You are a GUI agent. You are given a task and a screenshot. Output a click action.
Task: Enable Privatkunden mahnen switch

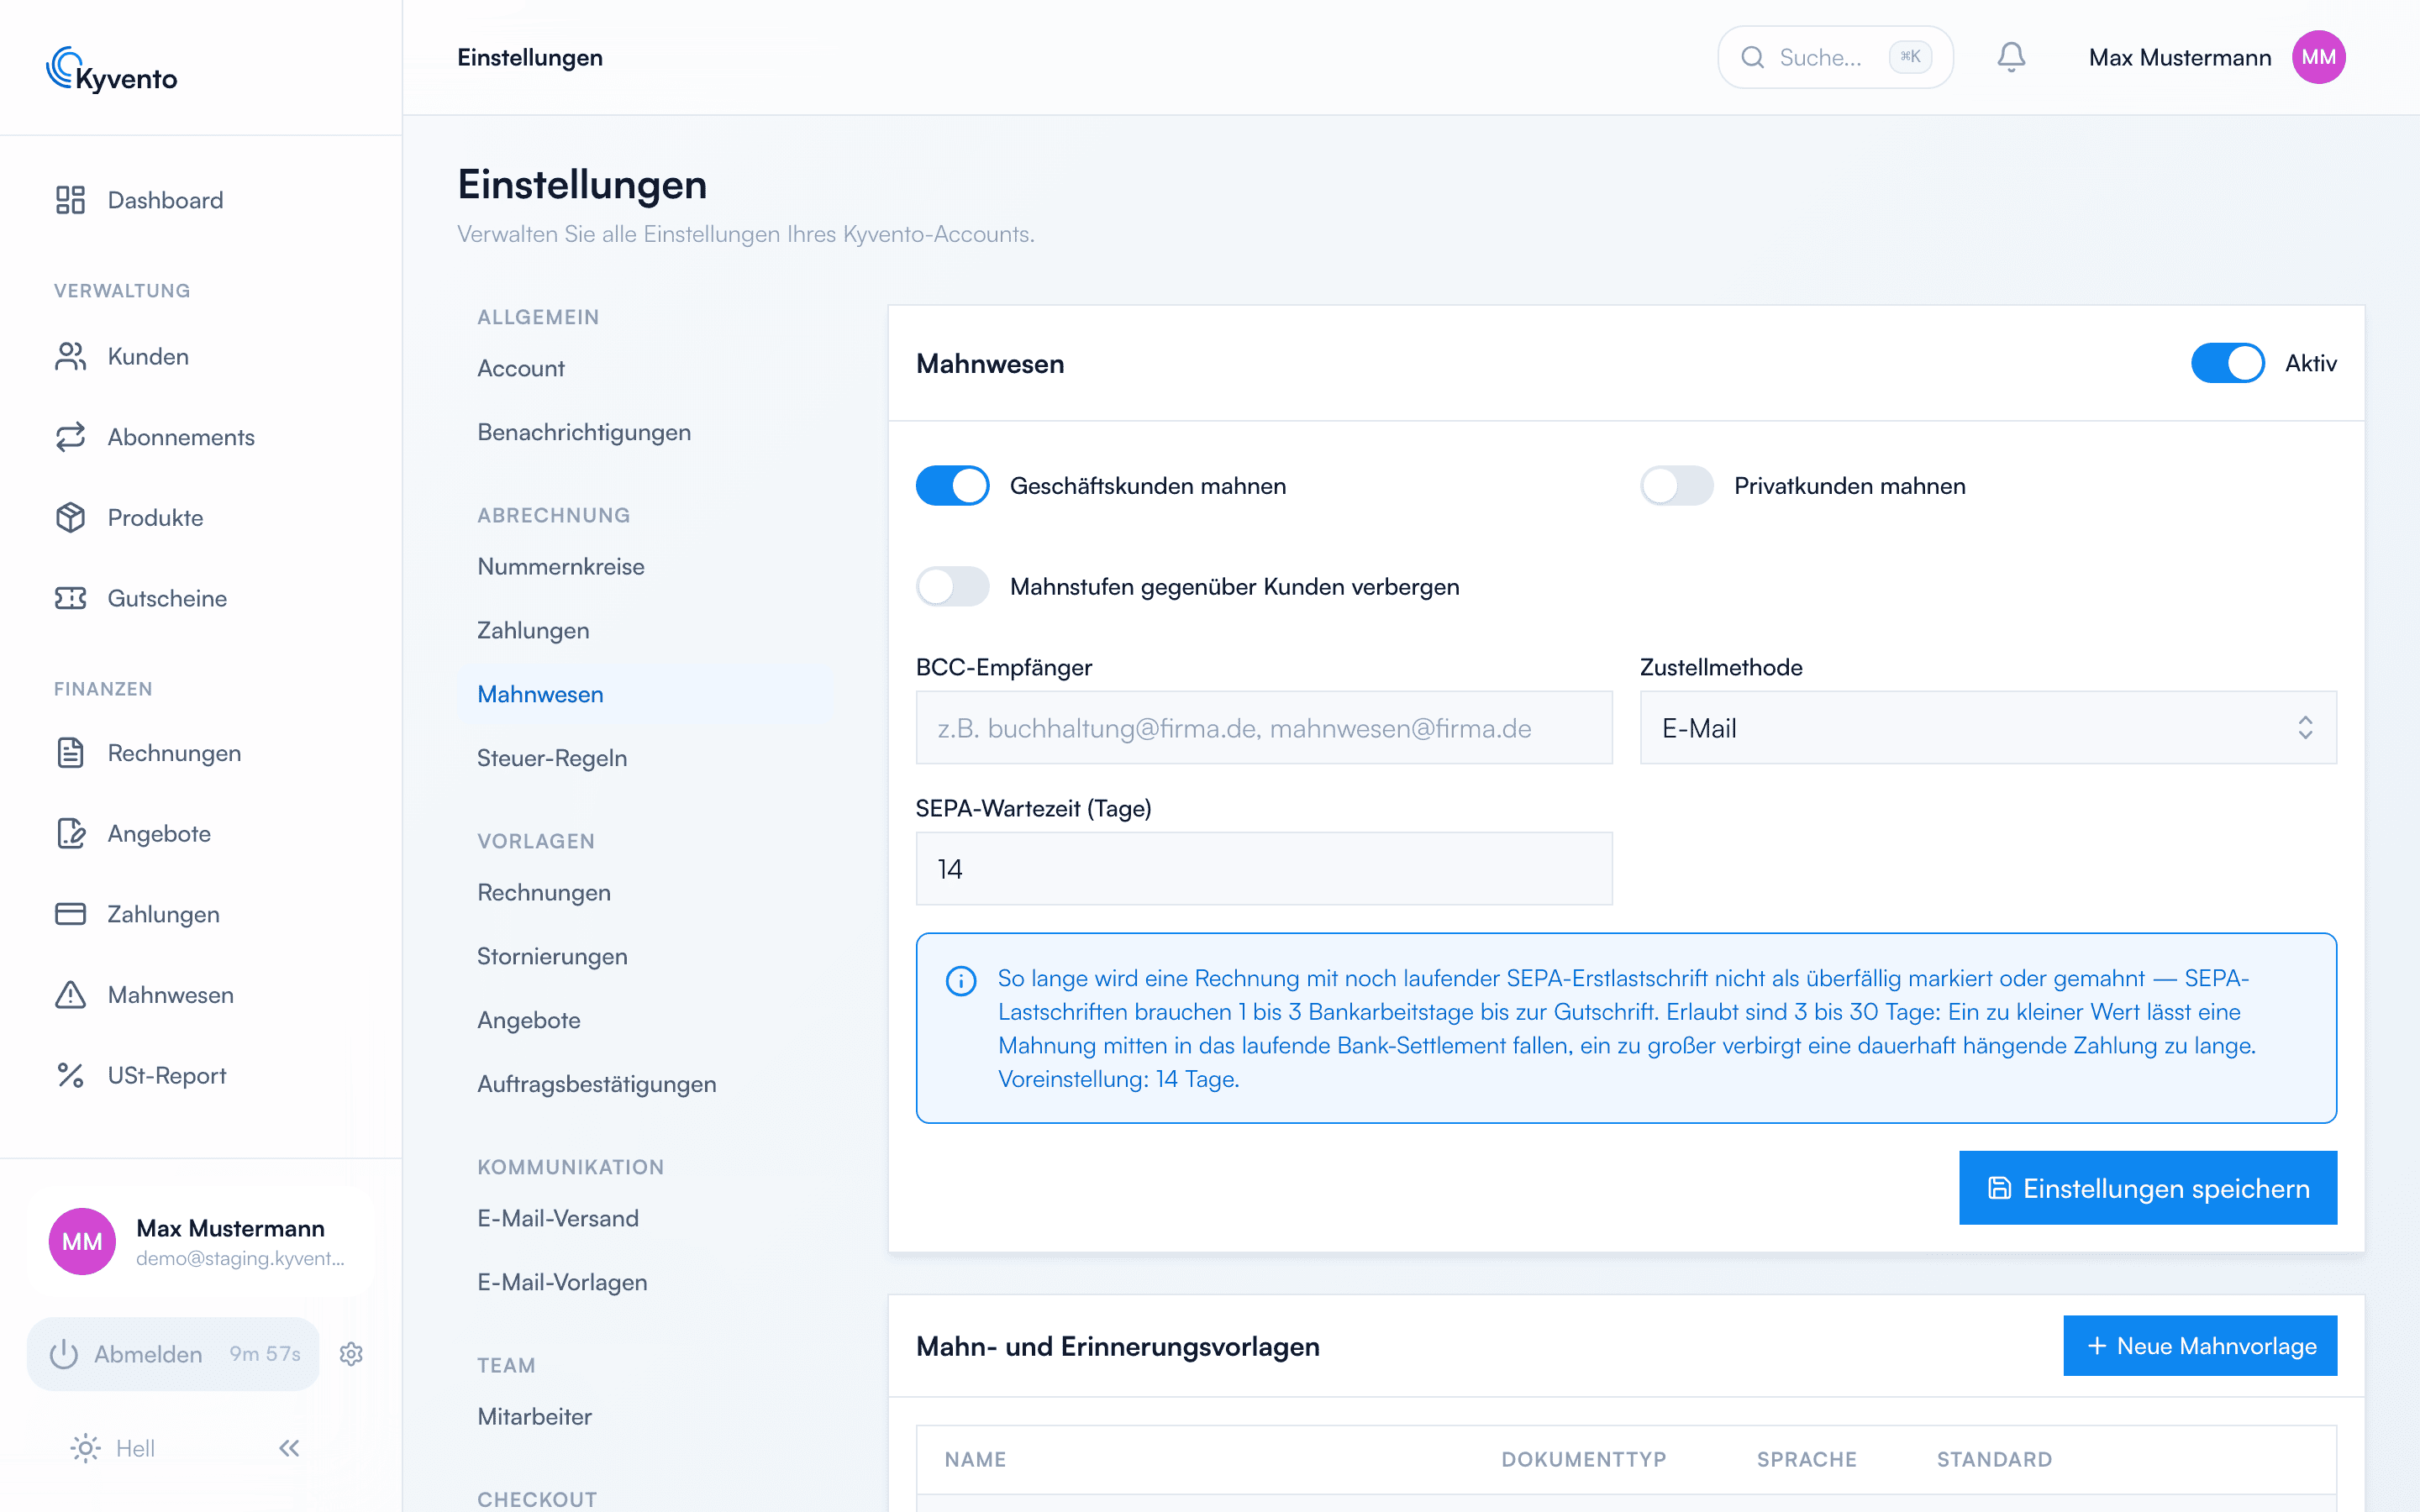[x=1676, y=486]
